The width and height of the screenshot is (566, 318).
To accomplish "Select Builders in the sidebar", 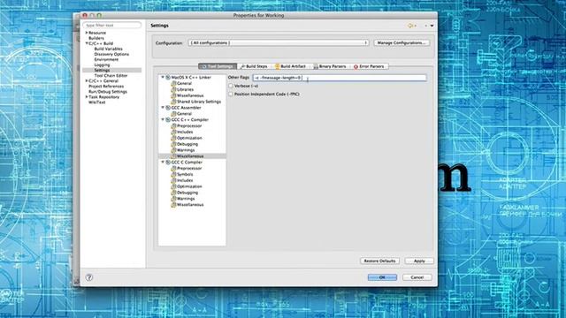I will click(x=96, y=38).
